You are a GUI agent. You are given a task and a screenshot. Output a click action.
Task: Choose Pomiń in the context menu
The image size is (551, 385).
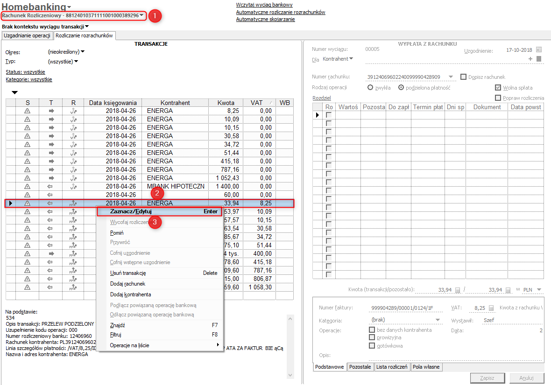(x=117, y=233)
